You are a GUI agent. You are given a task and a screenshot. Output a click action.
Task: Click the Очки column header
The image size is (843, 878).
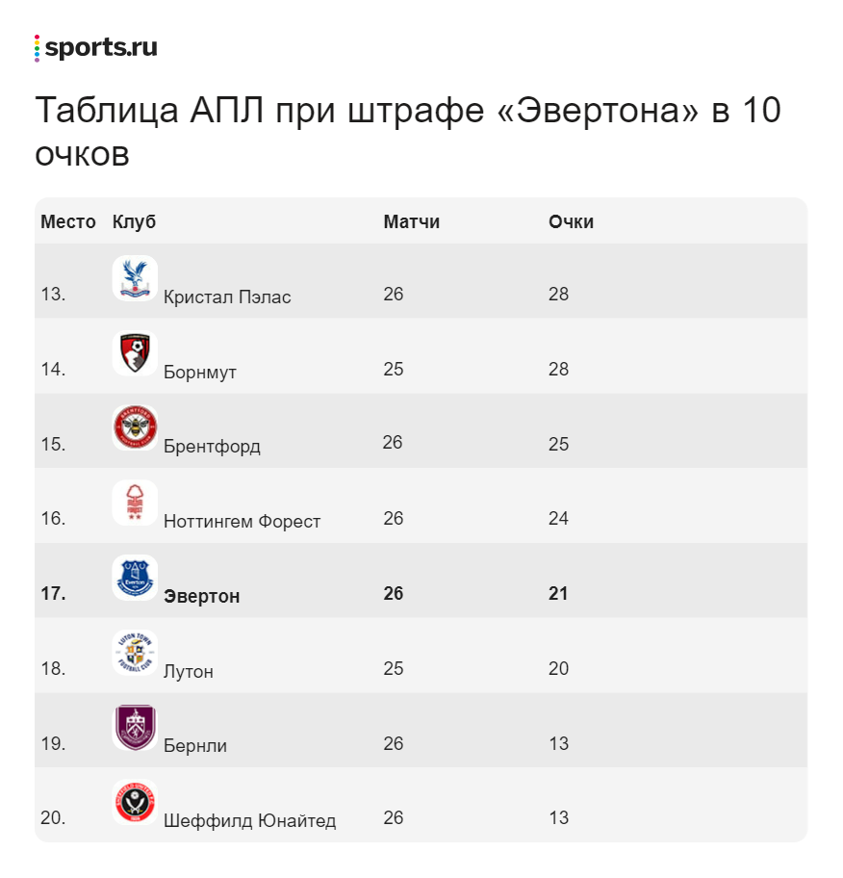pyautogui.click(x=571, y=222)
